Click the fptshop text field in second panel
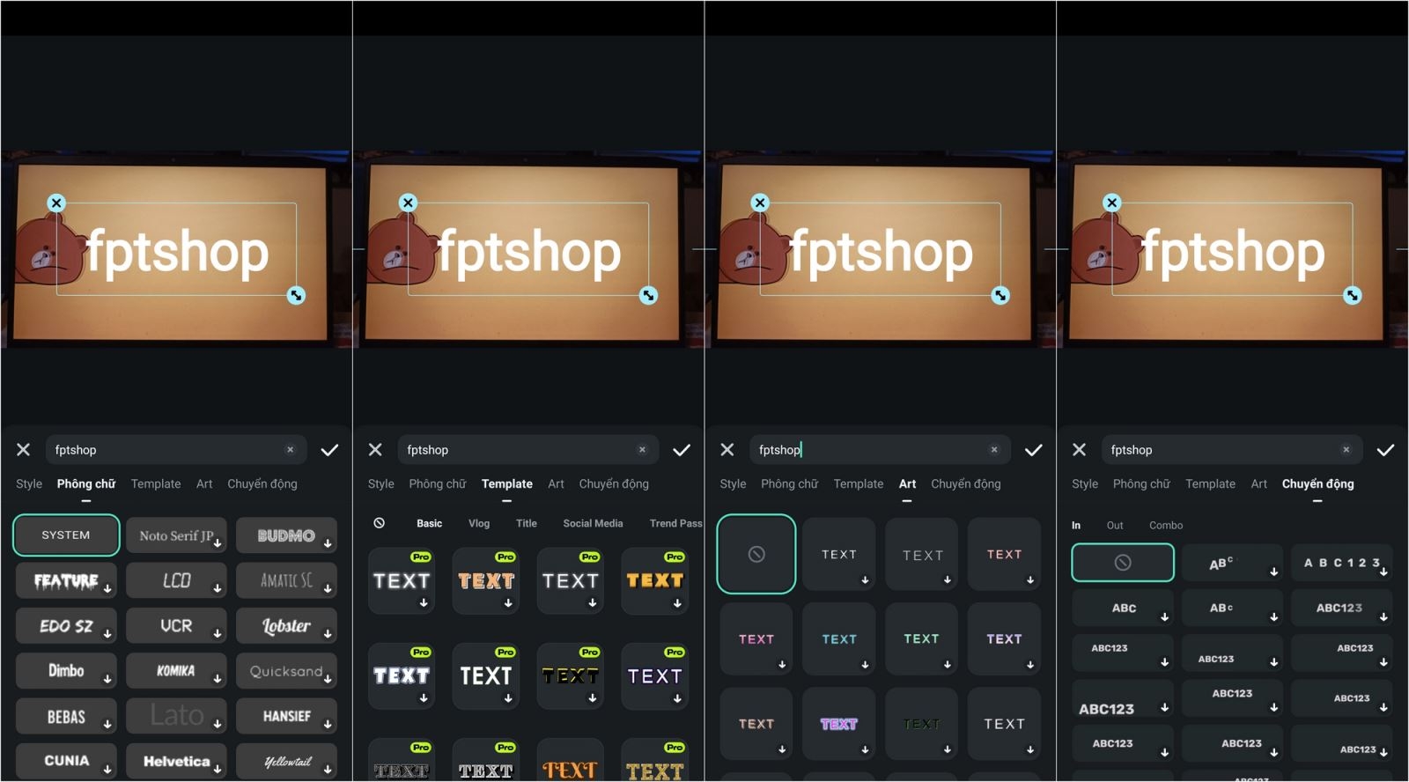Viewport: 1409px width, 782px height. pos(527,450)
